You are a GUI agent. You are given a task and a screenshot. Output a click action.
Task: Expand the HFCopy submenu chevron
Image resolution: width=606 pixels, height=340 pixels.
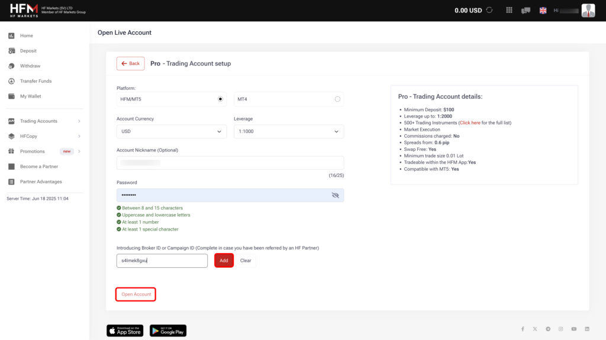click(x=79, y=136)
